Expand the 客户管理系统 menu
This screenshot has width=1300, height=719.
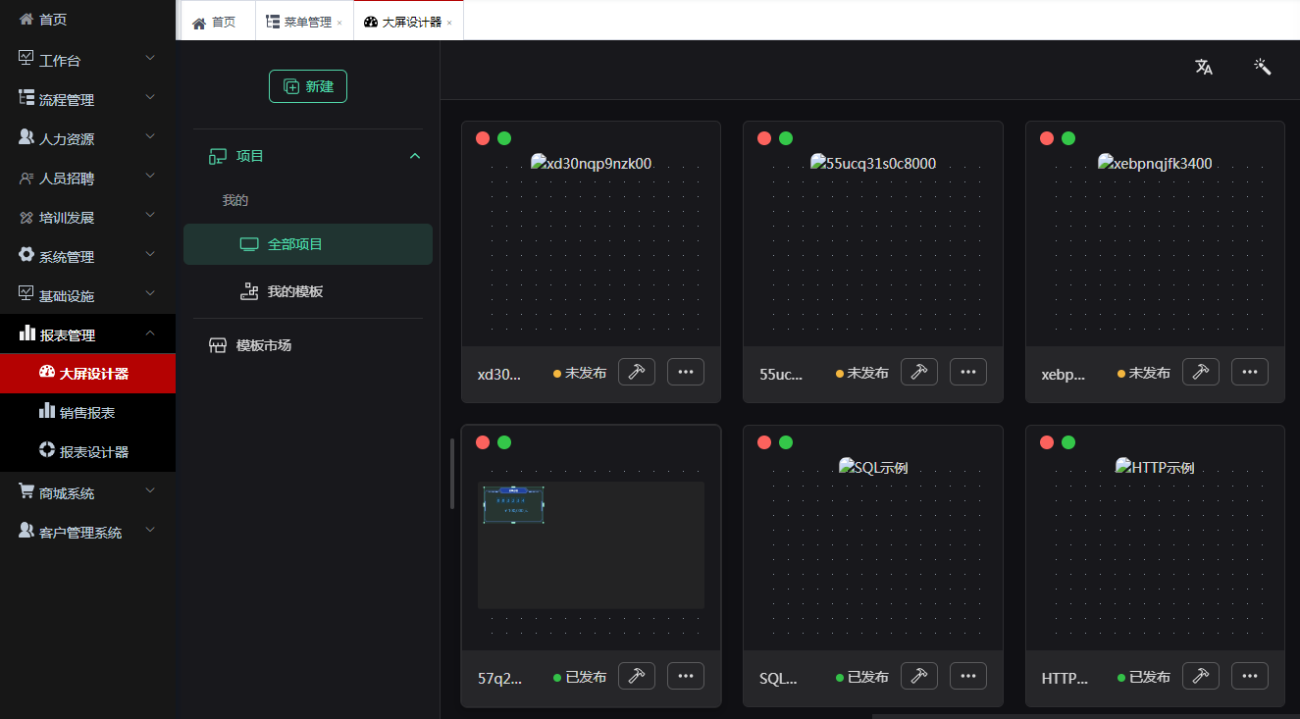tap(87, 532)
